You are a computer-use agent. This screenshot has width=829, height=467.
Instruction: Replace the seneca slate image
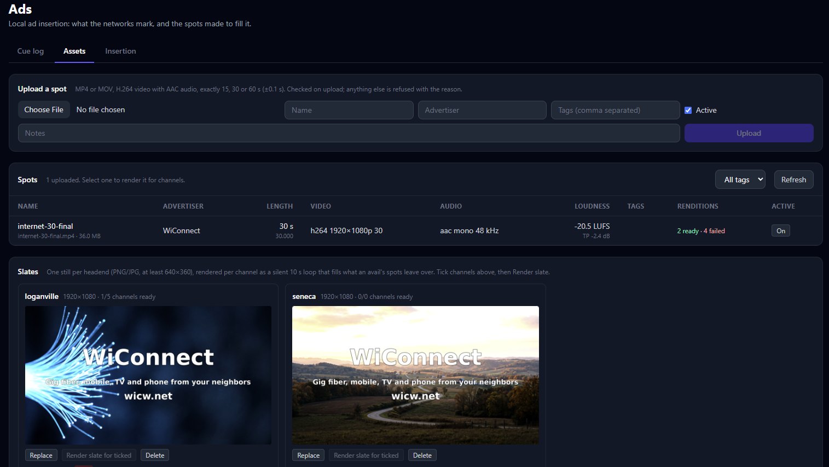pyautogui.click(x=309, y=456)
